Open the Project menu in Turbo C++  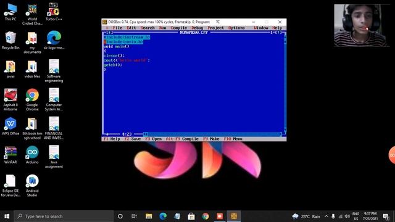tap(215, 28)
